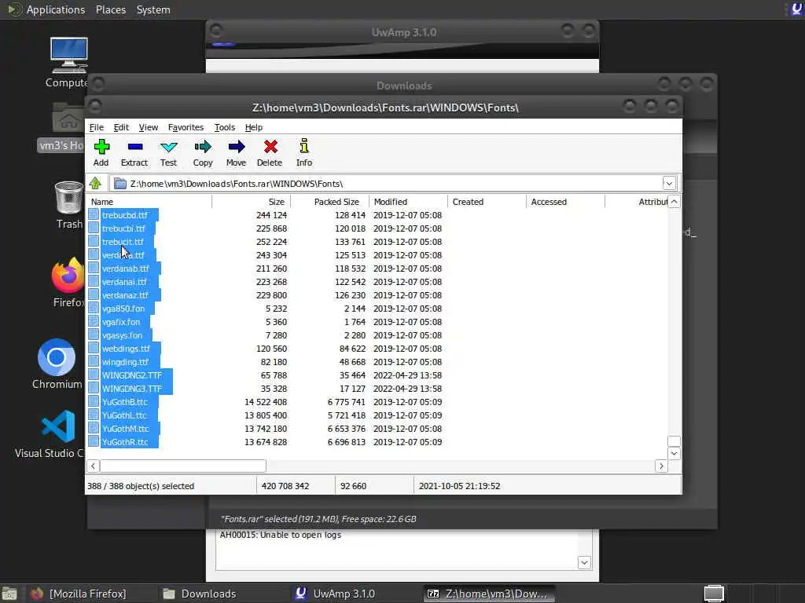
Task: Click the Info toolbar icon
Action: click(304, 146)
